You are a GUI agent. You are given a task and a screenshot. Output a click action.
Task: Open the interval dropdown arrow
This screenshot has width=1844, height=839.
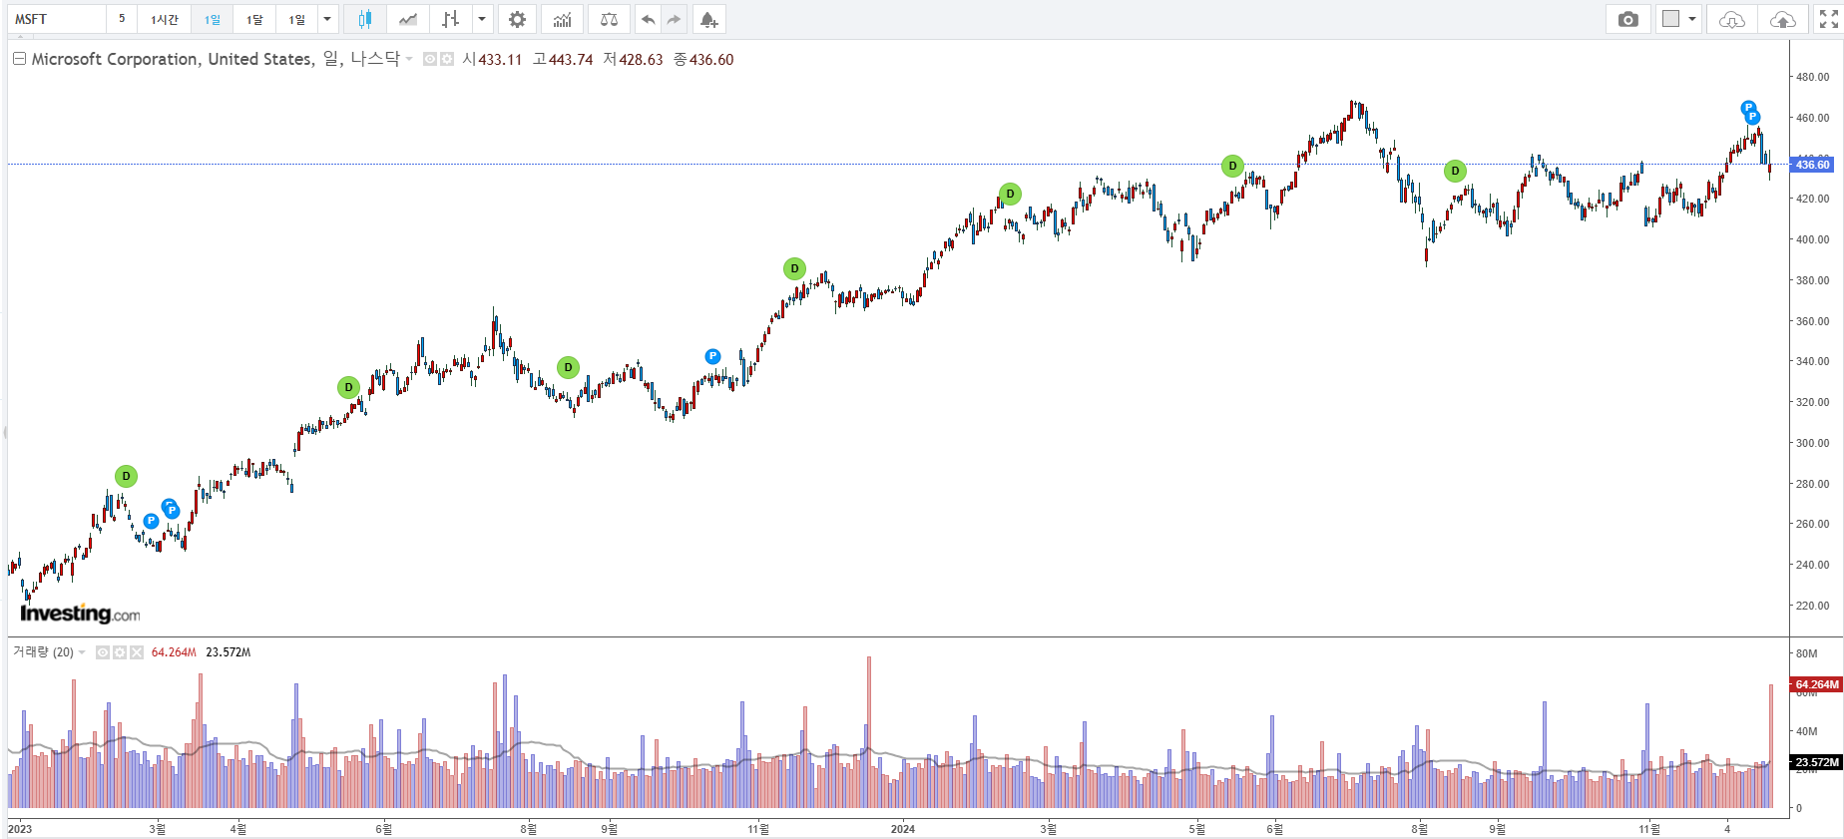(x=327, y=19)
